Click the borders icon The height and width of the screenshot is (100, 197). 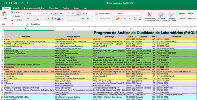[45, 19]
